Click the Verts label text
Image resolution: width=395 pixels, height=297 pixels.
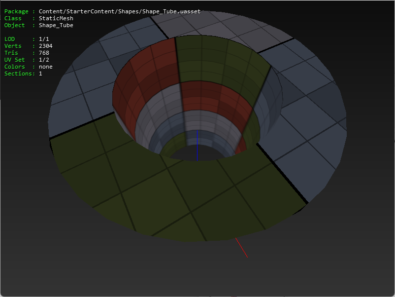pos(13,46)
